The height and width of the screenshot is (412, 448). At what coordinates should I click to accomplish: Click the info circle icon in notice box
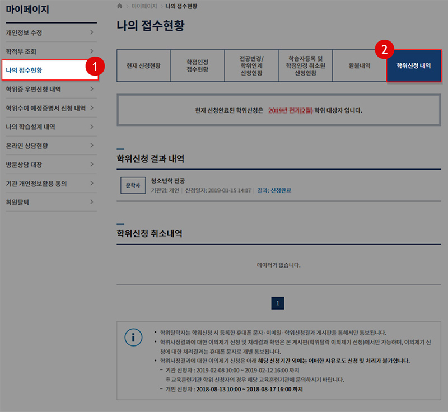(133, 338)
